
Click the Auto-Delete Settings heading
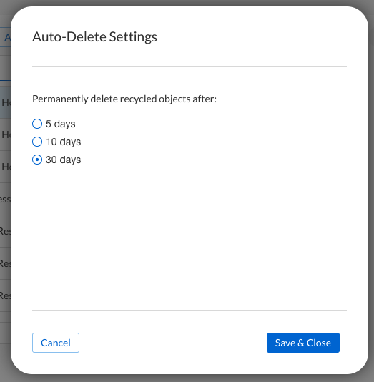click(x=94, y=37)
